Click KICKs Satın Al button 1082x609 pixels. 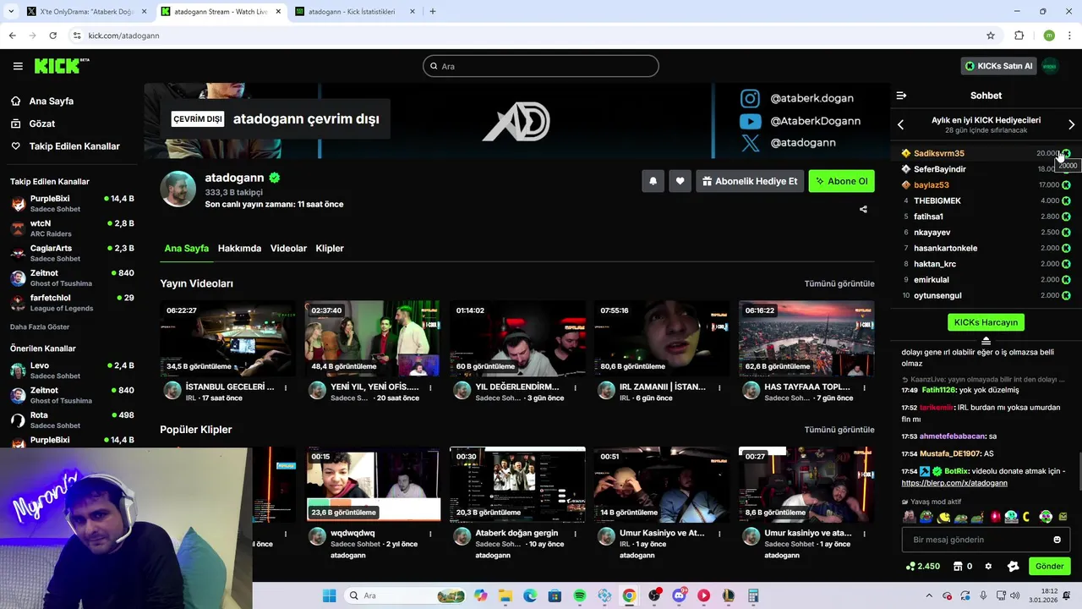[998, 66]
